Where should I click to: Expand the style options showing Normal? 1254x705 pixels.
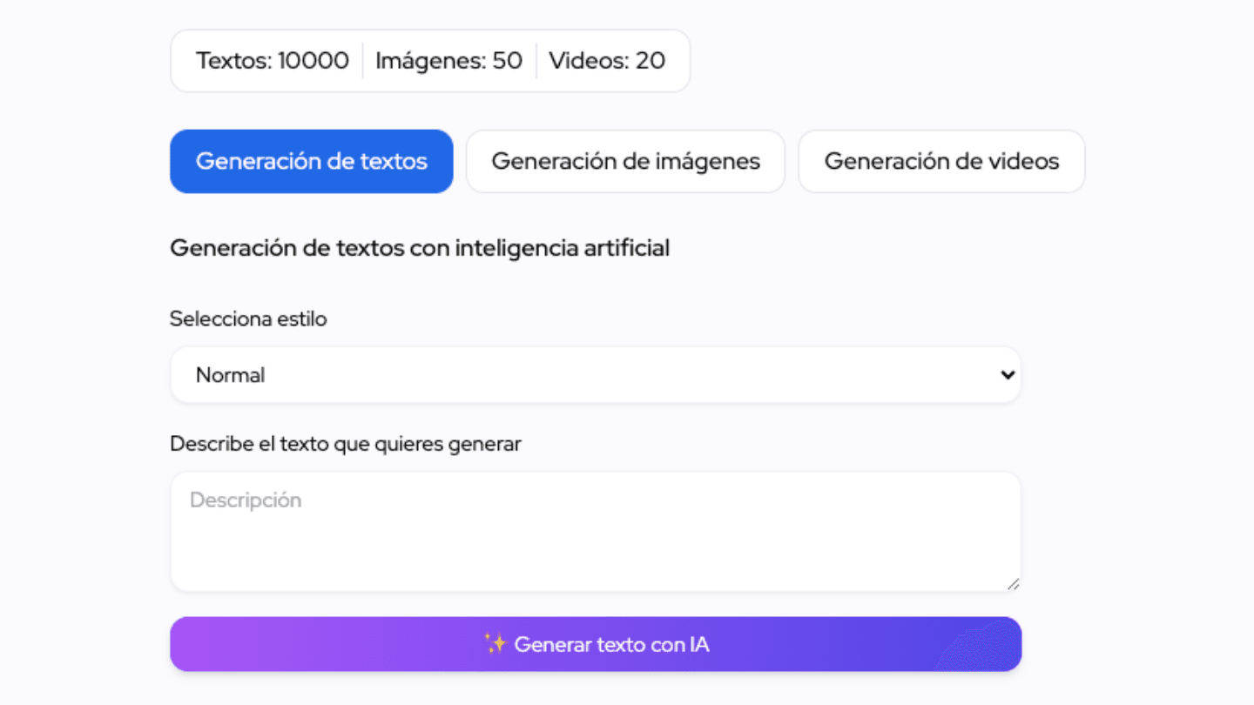pyautogui.click(x=596, y=374)
